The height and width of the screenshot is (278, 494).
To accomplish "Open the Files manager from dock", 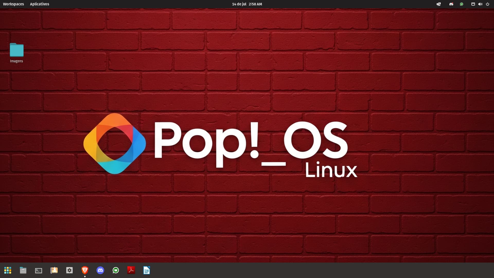I will coord(23,270).
